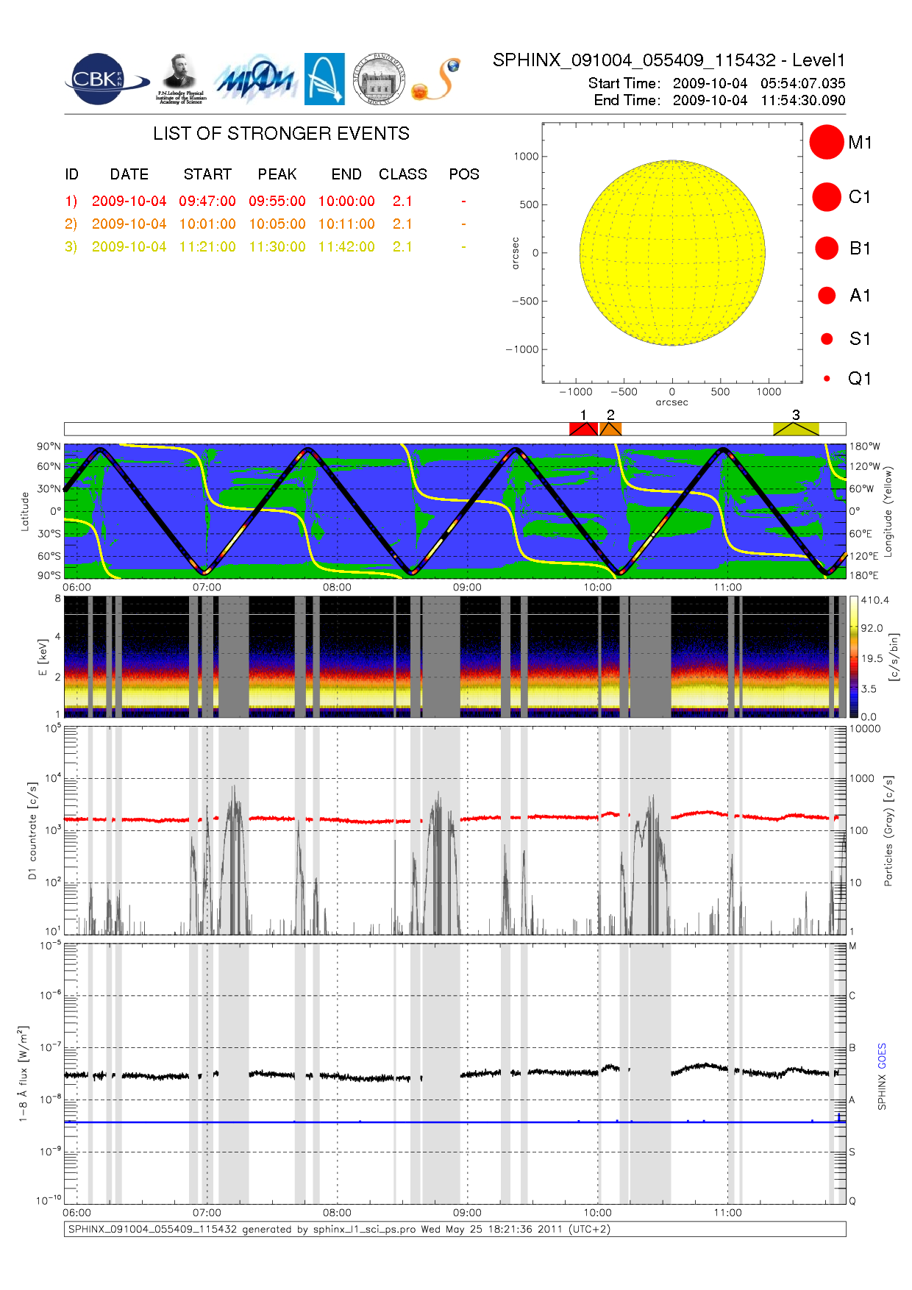The width and height of the screenshot is (912, 1290).
Task: Select the orange event 2 timeline marker
Action: tap(610, 429)
